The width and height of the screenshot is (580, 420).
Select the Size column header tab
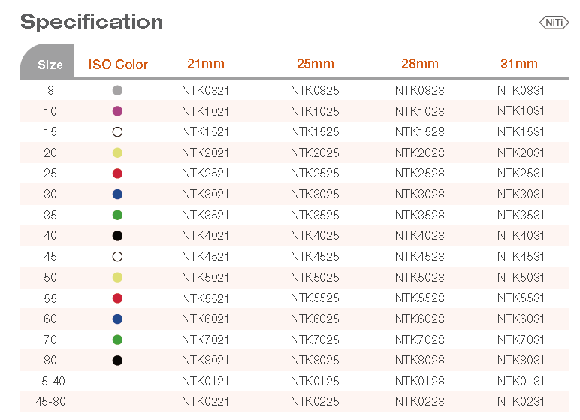pos(50,64)
